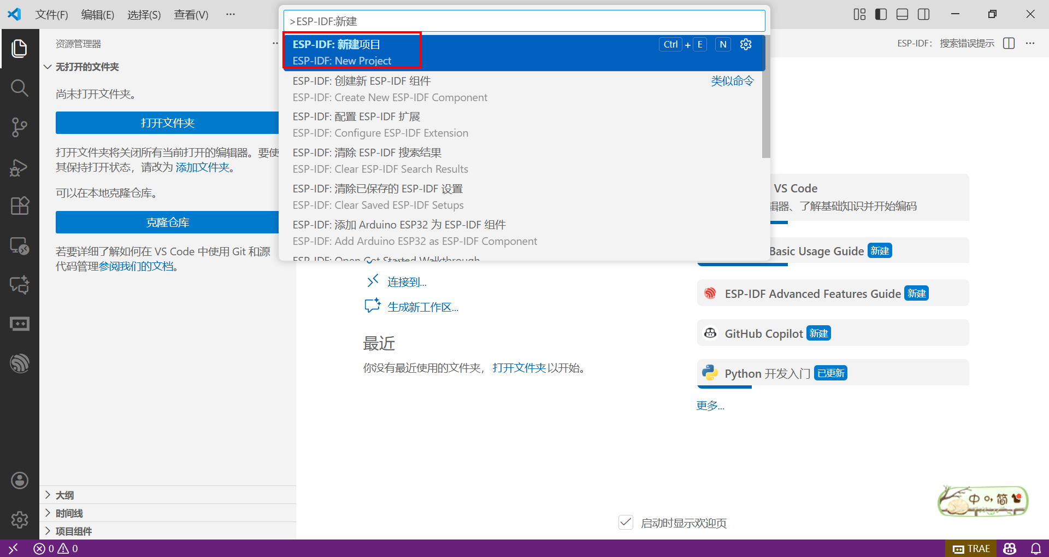This screenshot has width=1049, height=557.
Task: Open the Manage gear in activity bar
Action: pyautogui.click(x=20, y=519)
